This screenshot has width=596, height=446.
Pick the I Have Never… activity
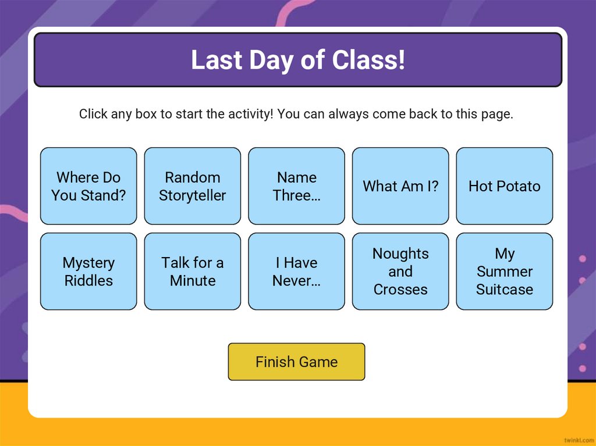(x=296, y=272)
